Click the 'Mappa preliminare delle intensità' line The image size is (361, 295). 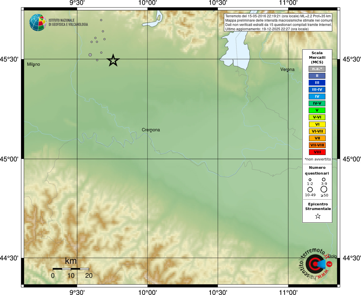[279, 20]
